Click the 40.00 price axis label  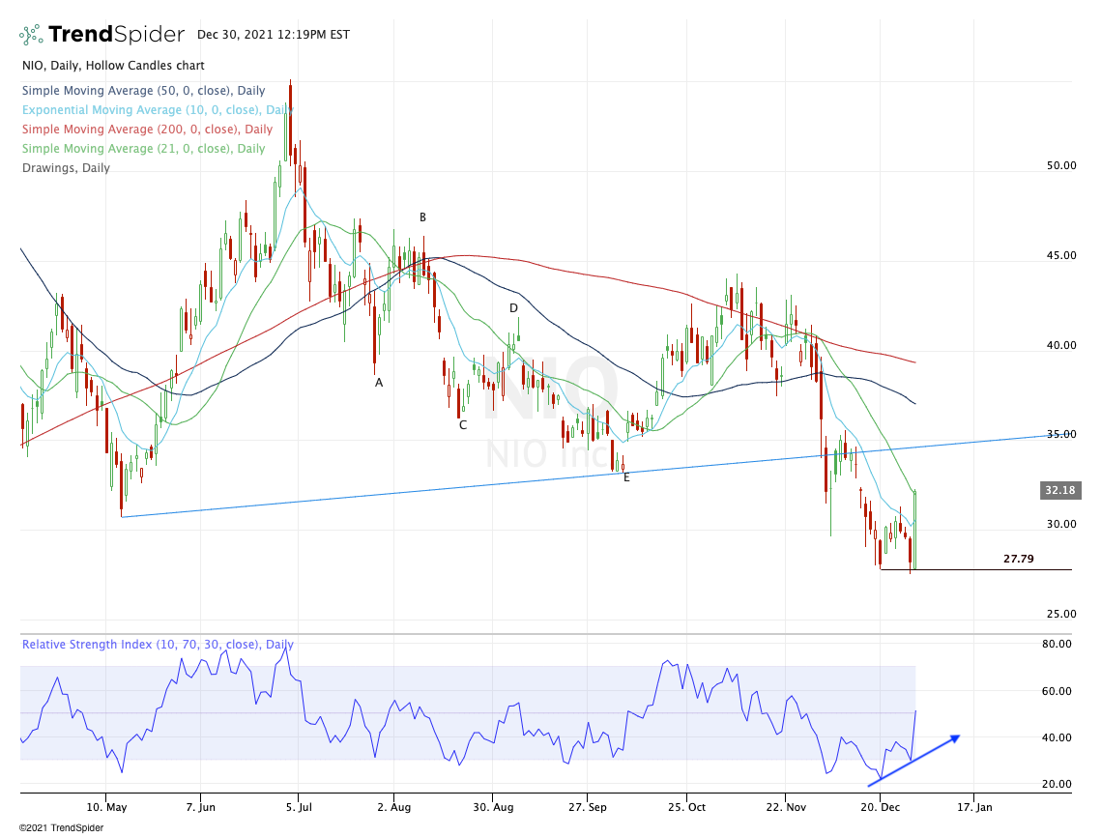pyautogui.click(x=1061, y=345)
